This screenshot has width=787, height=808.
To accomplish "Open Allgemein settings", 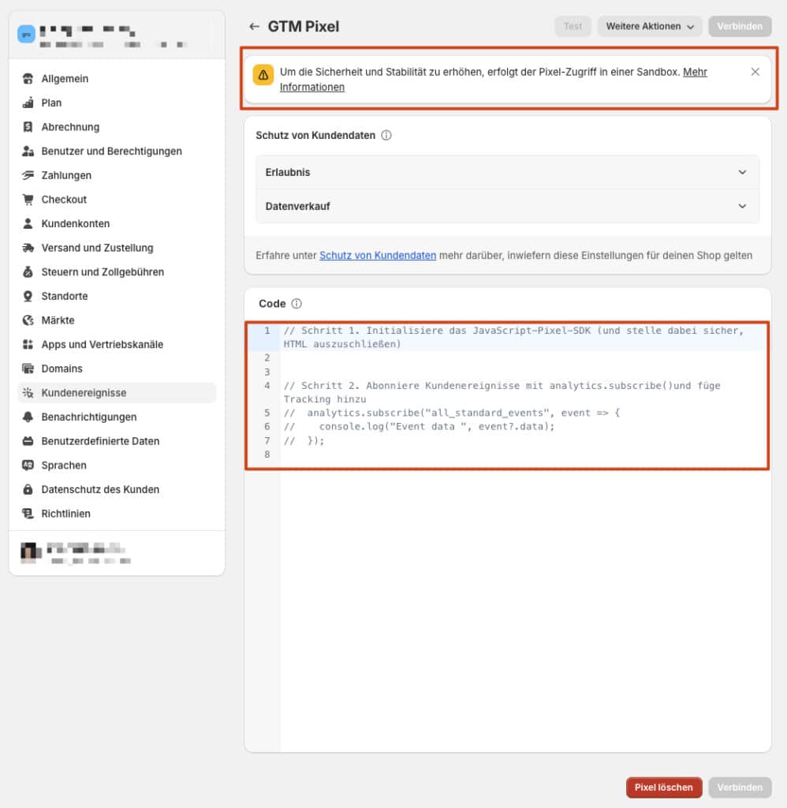I will pos(117,79).
